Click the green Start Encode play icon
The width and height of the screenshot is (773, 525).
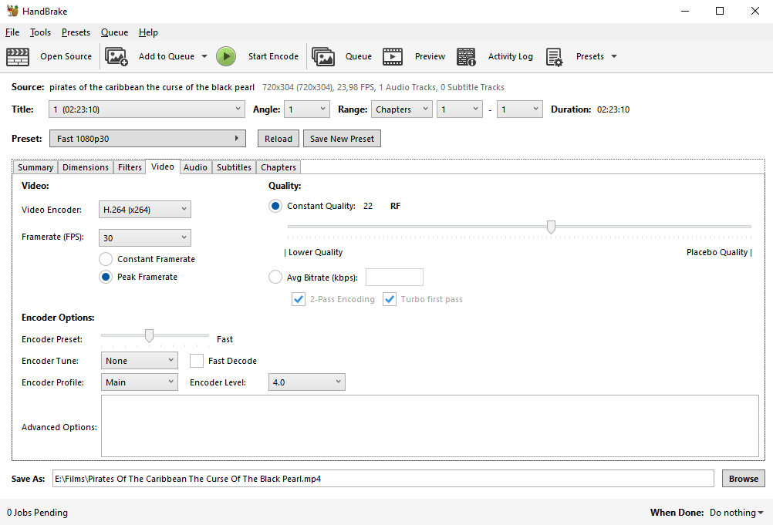[226, 56]
